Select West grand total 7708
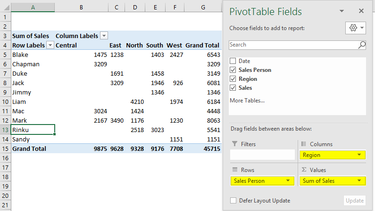This screenshot has height=211, width=375. coord(175,148)
